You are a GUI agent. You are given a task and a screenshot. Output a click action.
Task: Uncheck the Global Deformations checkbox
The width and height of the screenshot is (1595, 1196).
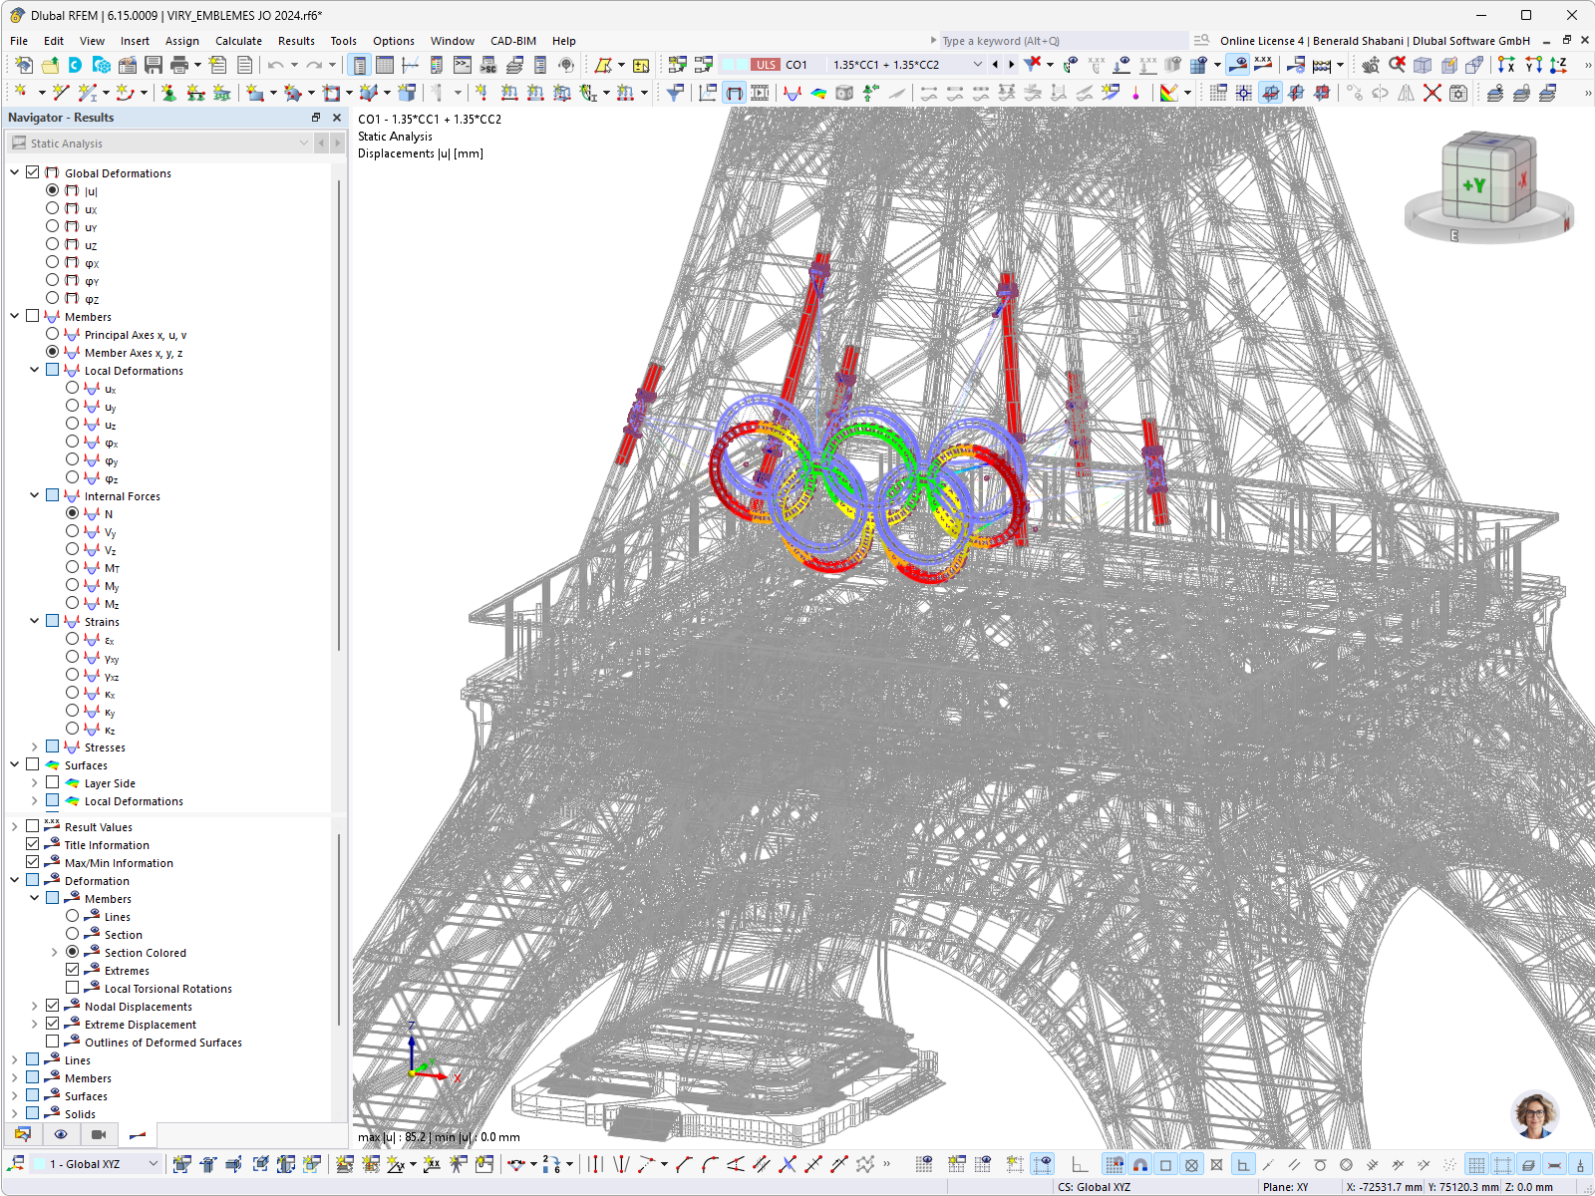click(x=33, y=172)
